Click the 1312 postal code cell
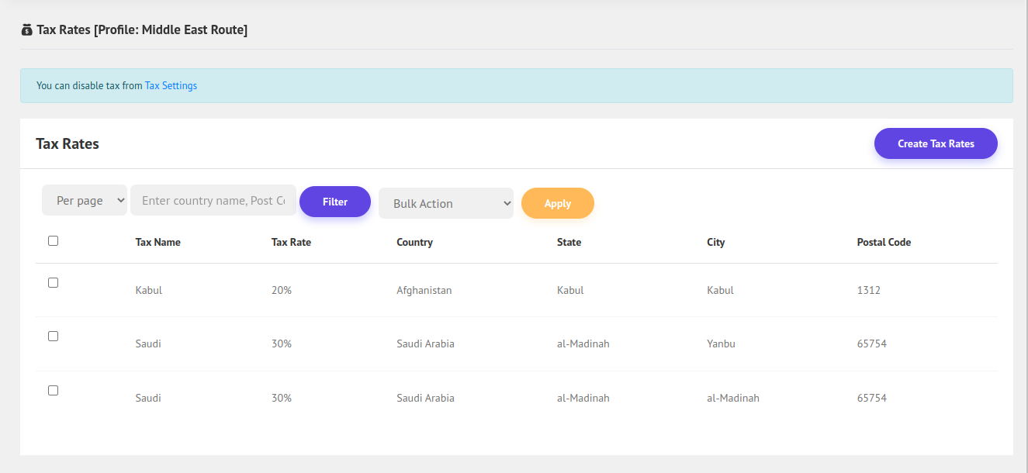Viewport: 1028px width, 473px height. click(868, 291)
